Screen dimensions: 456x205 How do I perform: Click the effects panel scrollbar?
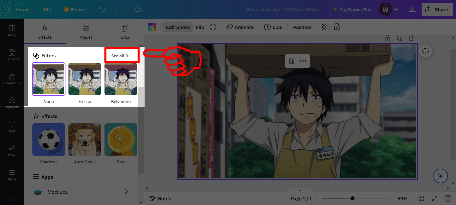coord(141,130)
